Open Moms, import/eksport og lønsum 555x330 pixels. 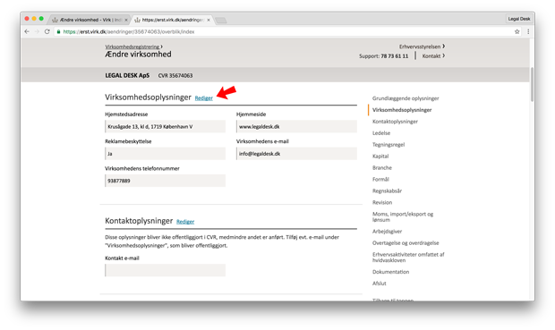pyautogui.click(x=403, y=216)
